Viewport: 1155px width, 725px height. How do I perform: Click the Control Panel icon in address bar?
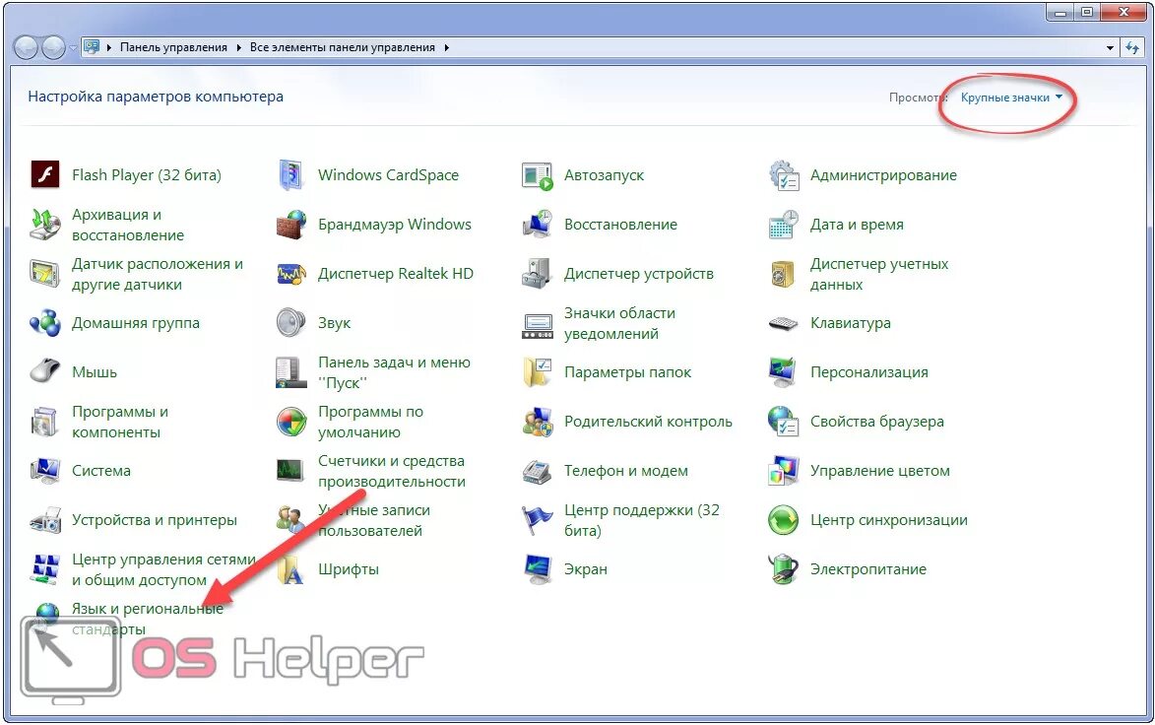(93, 47)
